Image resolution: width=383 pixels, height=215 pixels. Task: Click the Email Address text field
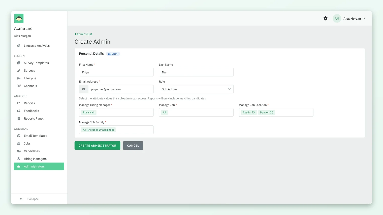click(121, 89)
